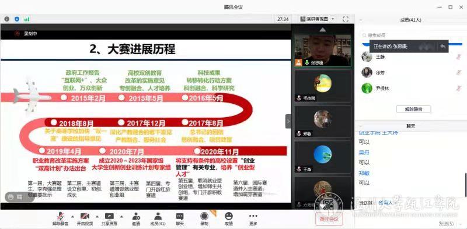Click the chat panel scrollbar

click(465, 185)
